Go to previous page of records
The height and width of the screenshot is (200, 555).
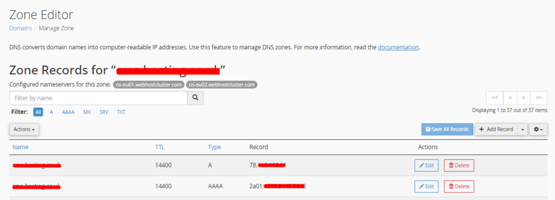(509, 98)
